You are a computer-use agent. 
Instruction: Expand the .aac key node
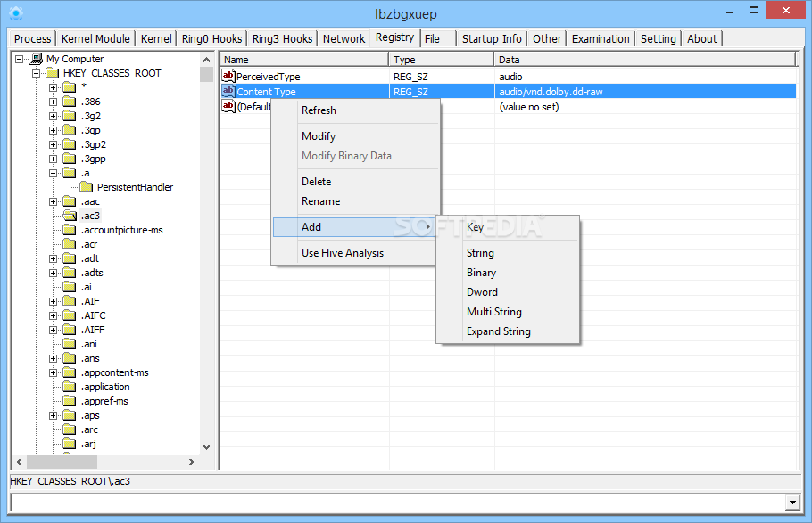coord(53,201)
